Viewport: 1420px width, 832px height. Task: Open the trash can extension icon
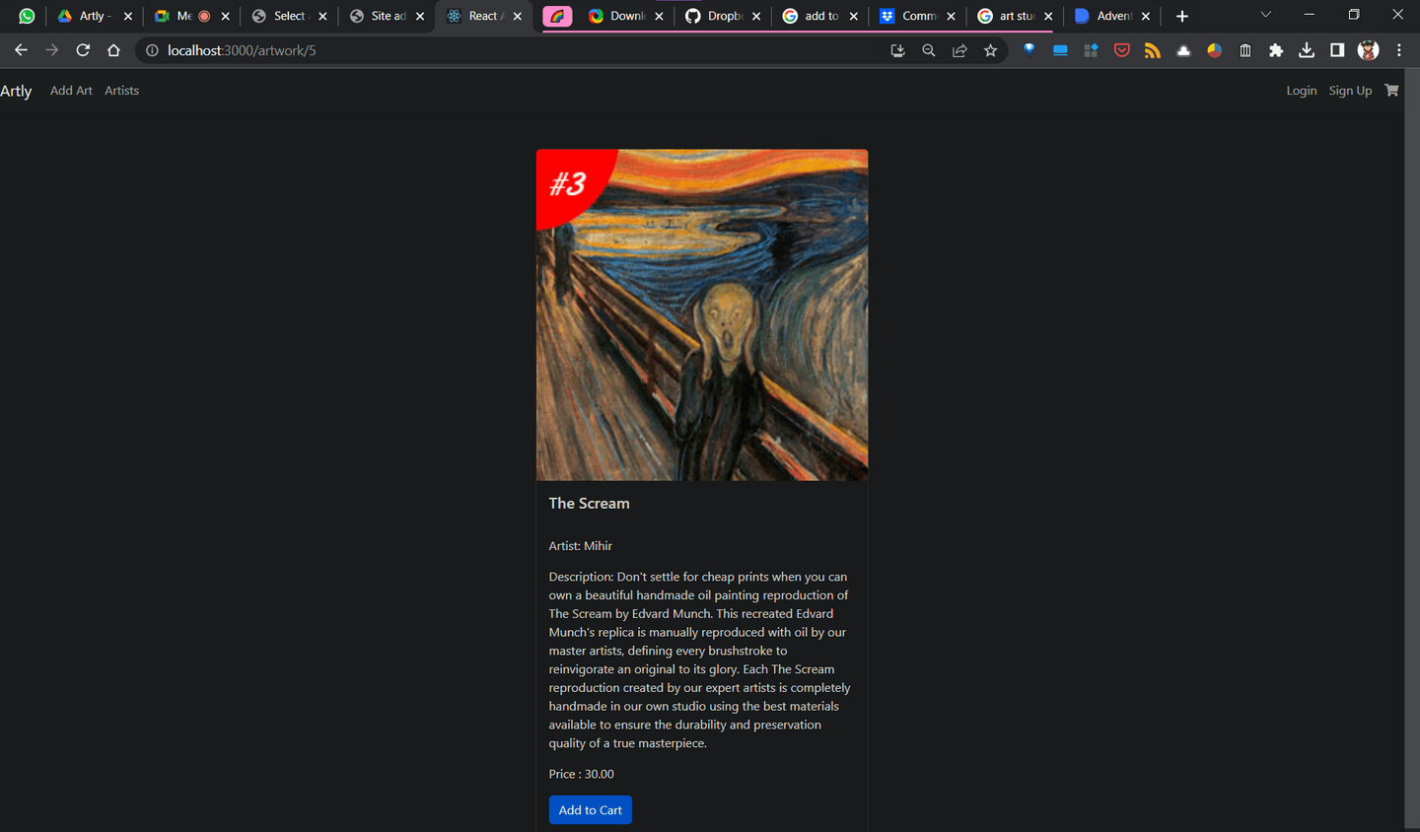[1245, 50]
